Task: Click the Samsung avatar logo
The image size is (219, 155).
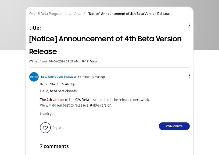Action: [34, 77]
